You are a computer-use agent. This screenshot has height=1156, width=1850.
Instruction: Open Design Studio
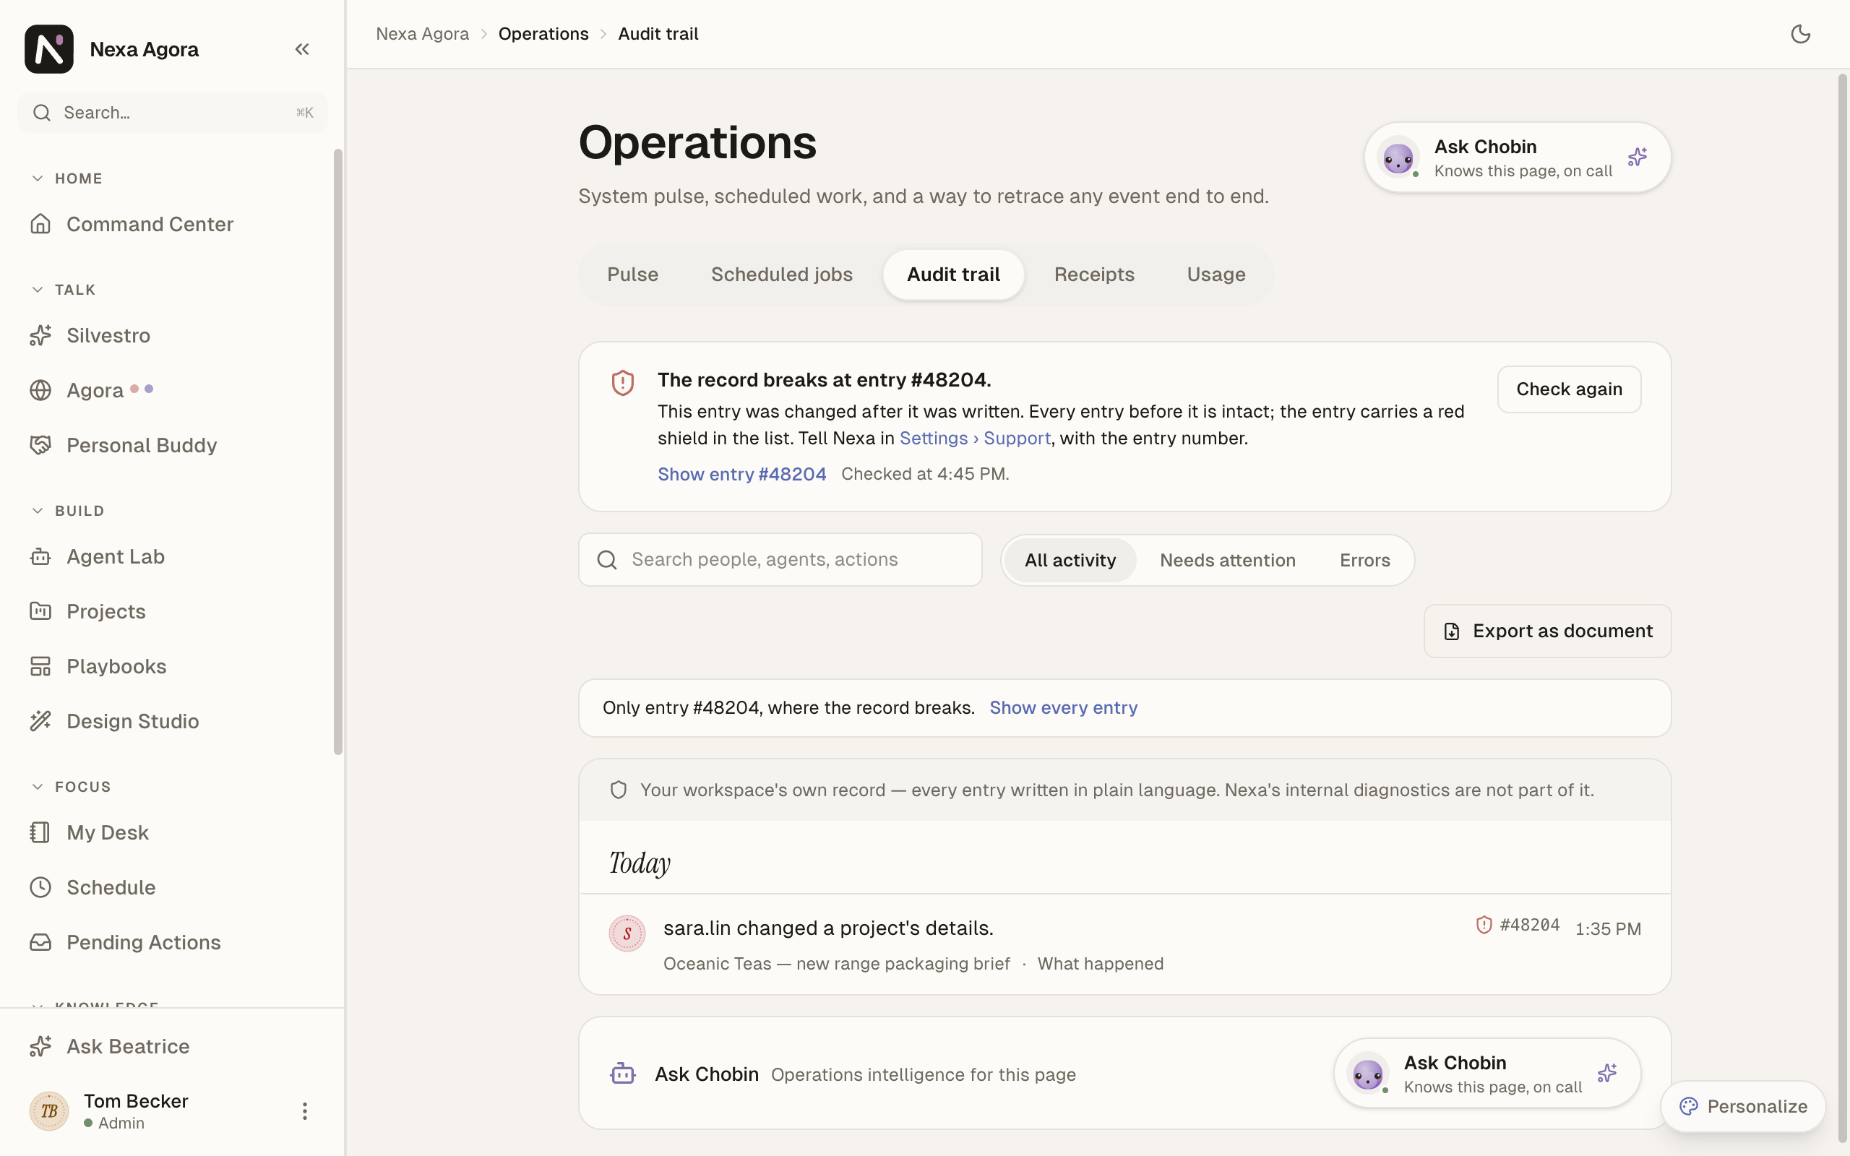click(x=172, y=721)
